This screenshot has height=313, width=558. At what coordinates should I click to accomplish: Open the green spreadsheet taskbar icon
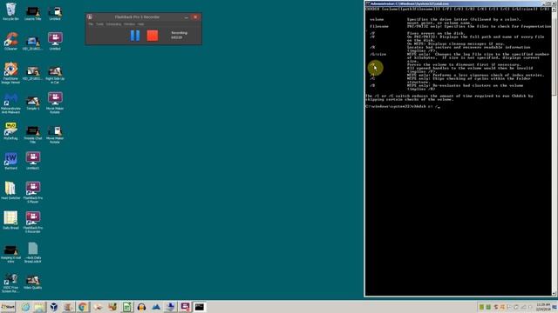[x=127, y=307]
